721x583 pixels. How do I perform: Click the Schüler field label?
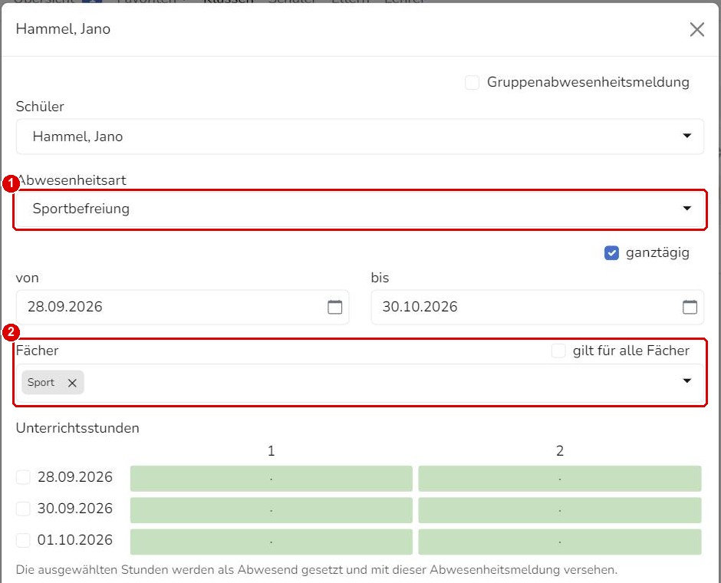point(40,107)
